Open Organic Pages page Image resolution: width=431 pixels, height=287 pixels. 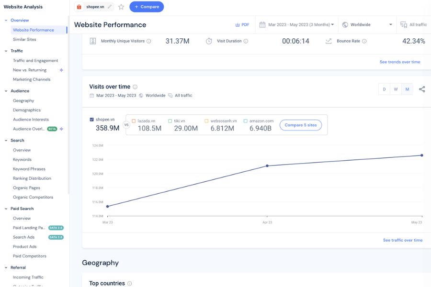26,188
